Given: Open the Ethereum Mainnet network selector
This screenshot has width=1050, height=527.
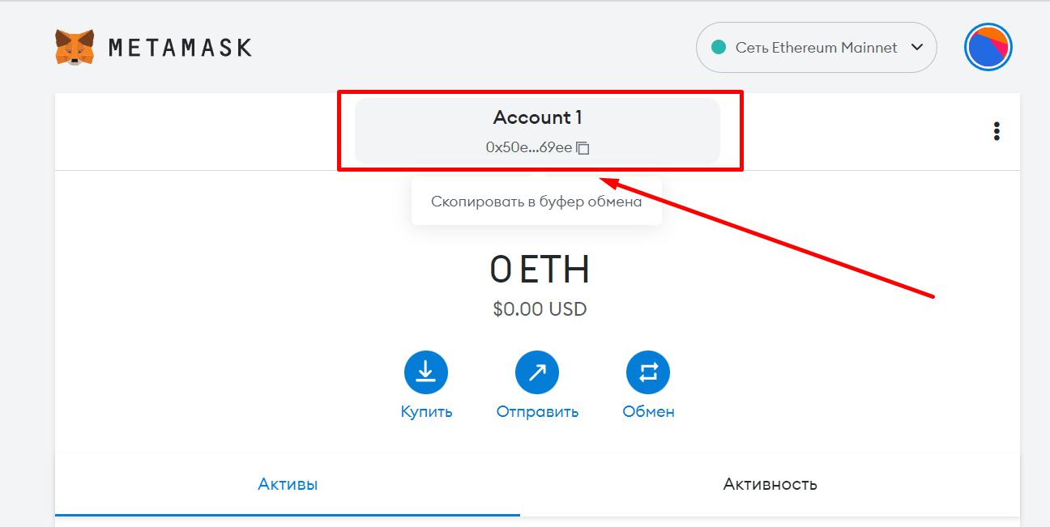Looking at the screenshot, I should point(815,48).
